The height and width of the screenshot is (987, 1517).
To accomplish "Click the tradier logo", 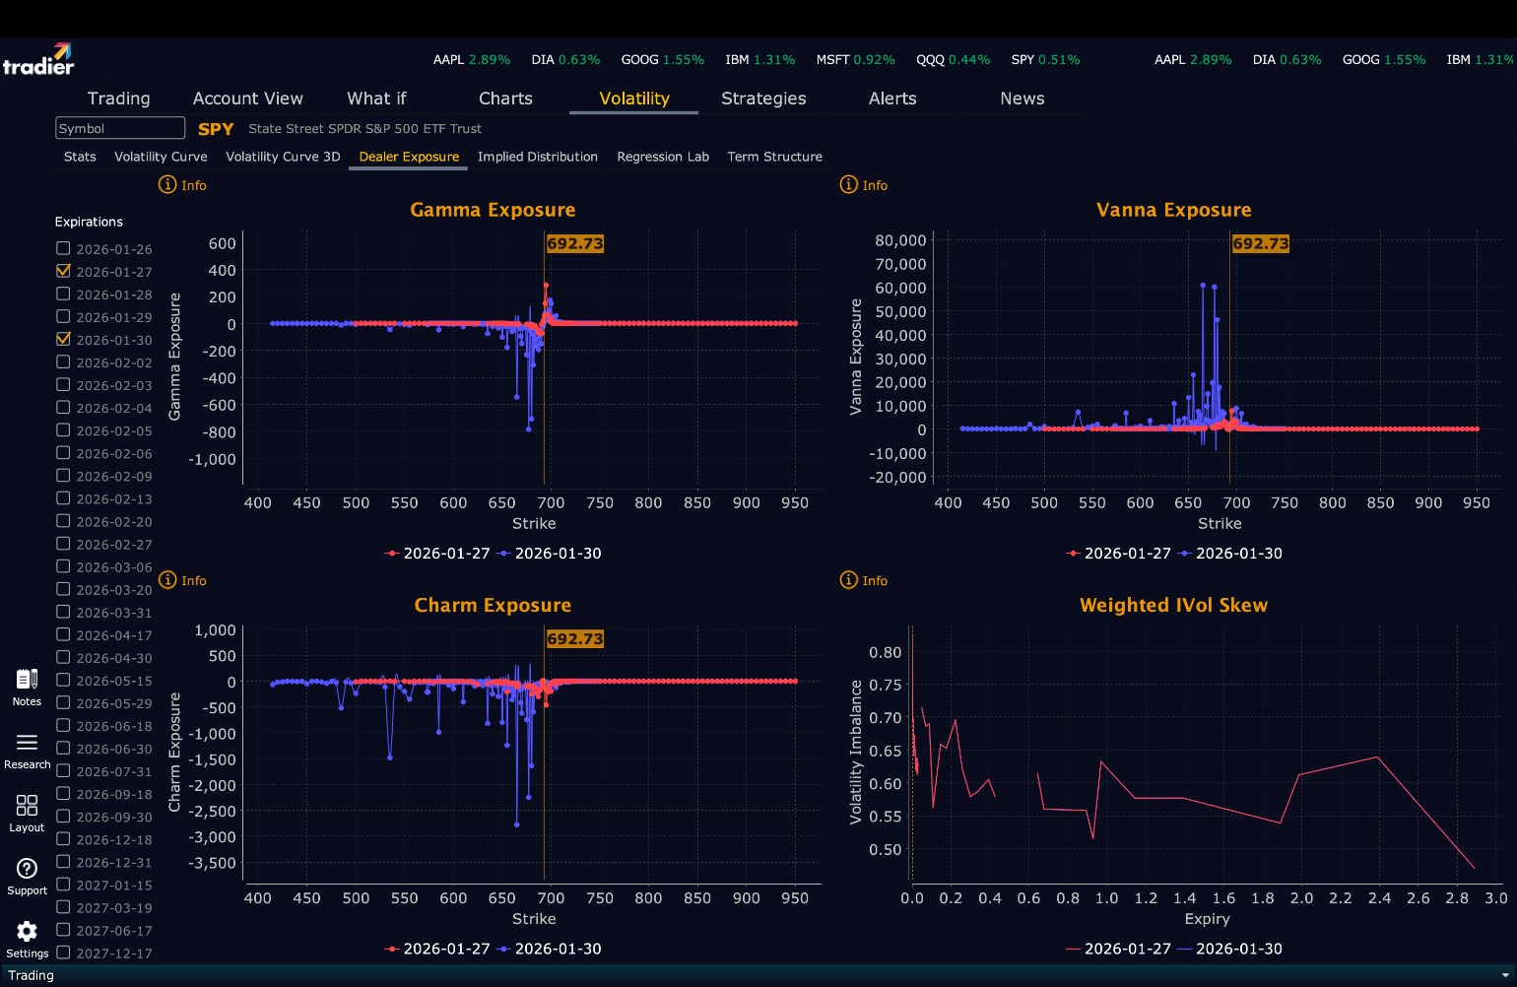I will (38, 59).
